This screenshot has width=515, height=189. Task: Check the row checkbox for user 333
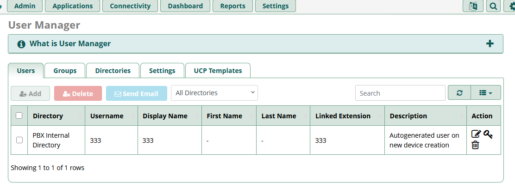pos(19,140)
